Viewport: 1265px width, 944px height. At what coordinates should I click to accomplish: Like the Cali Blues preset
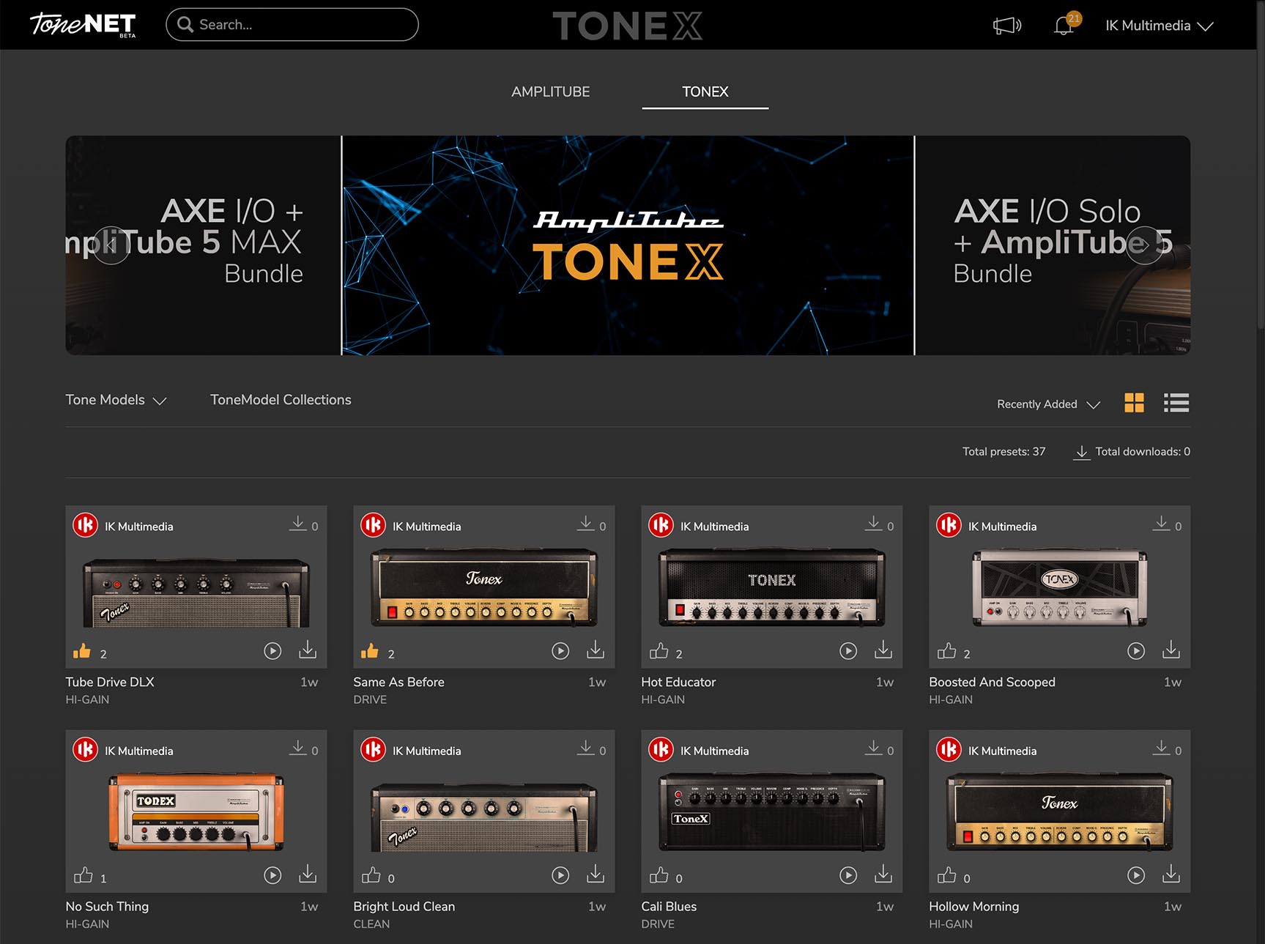660,874
